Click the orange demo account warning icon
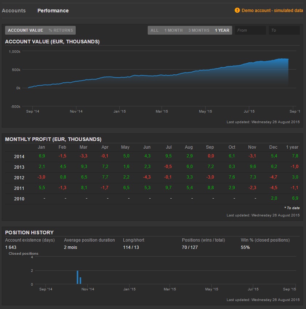The image size is (306, 309). [x=237, y=11]
